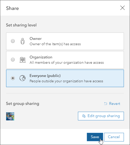130x145 pixels.
Task: Click the 'Everyone (public)' option title
Action: click(x=45, y=76)
